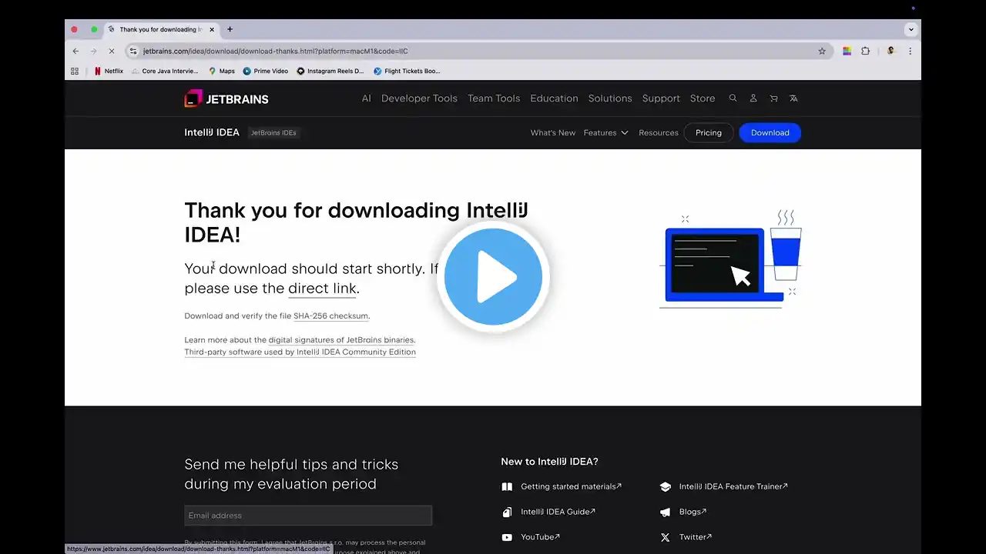Image resolution: width=986 pixels, height=554 pixels.
Task: Open the Team Tools menu
Action: point(494,98)
